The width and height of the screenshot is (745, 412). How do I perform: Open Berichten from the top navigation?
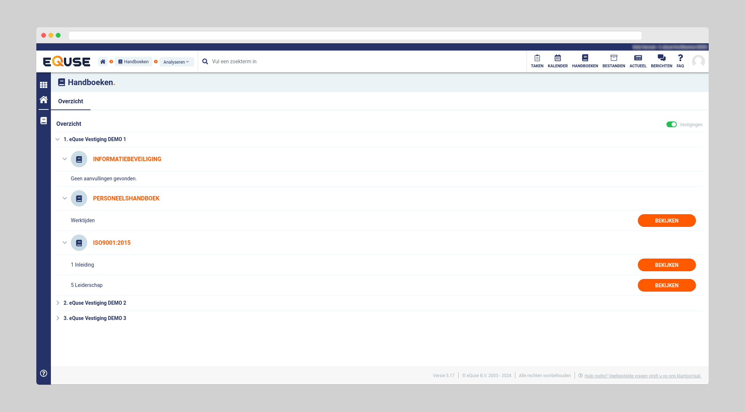pyautogui.click(x=661, y=61)
